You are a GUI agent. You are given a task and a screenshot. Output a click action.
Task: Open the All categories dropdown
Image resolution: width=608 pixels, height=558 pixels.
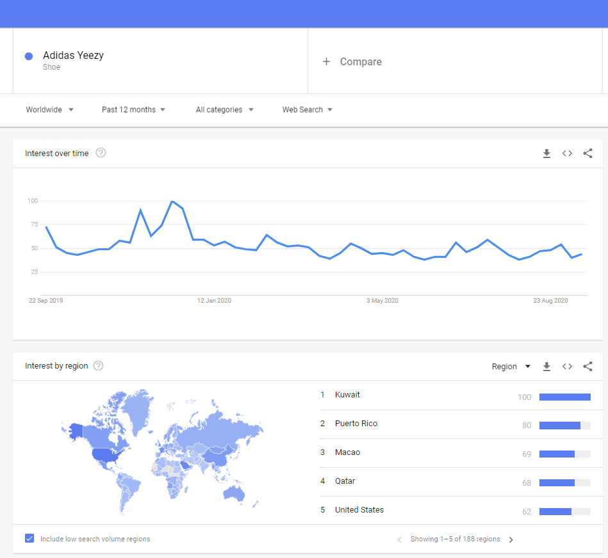point(224,109)
